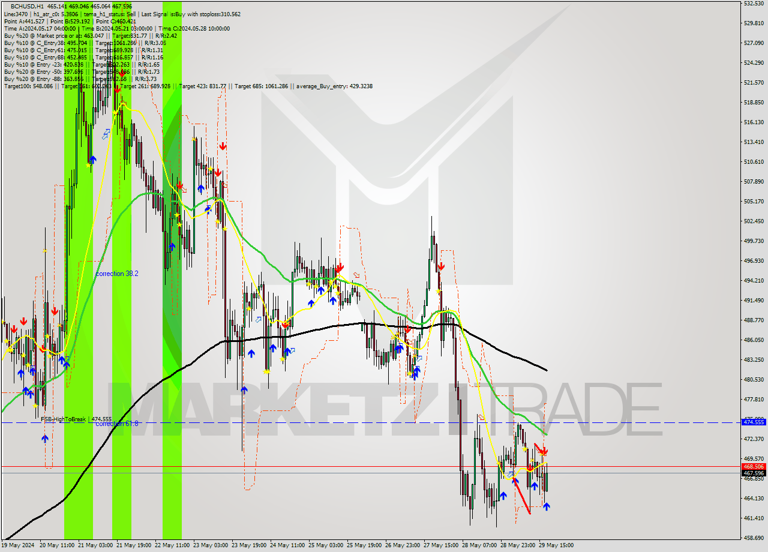Image resolution: width=768 pixels, height=552 pixels.
Task: Click the '21 May 03:00' time label
Action: (x=95, y=545)
